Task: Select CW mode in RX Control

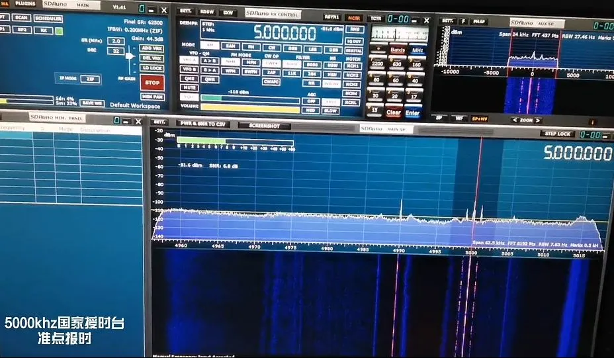Action: point(271,46)
